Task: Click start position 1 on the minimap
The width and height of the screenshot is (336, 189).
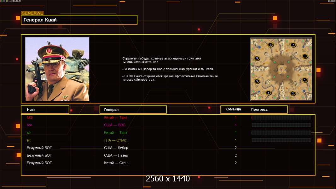Action: point(304,80)
